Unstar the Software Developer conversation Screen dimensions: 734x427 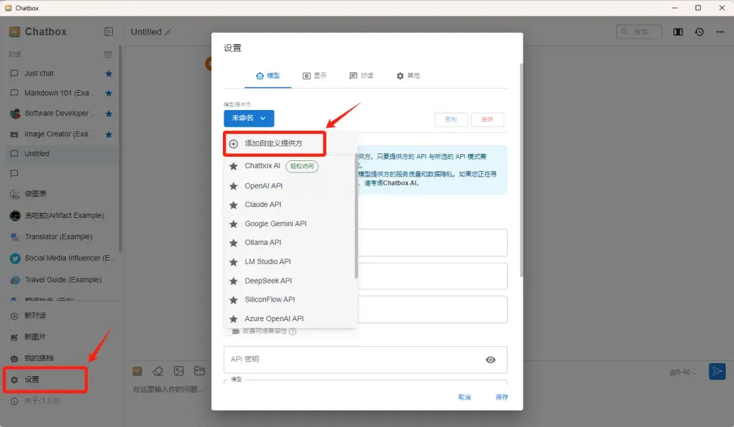(x=109, y=113)
